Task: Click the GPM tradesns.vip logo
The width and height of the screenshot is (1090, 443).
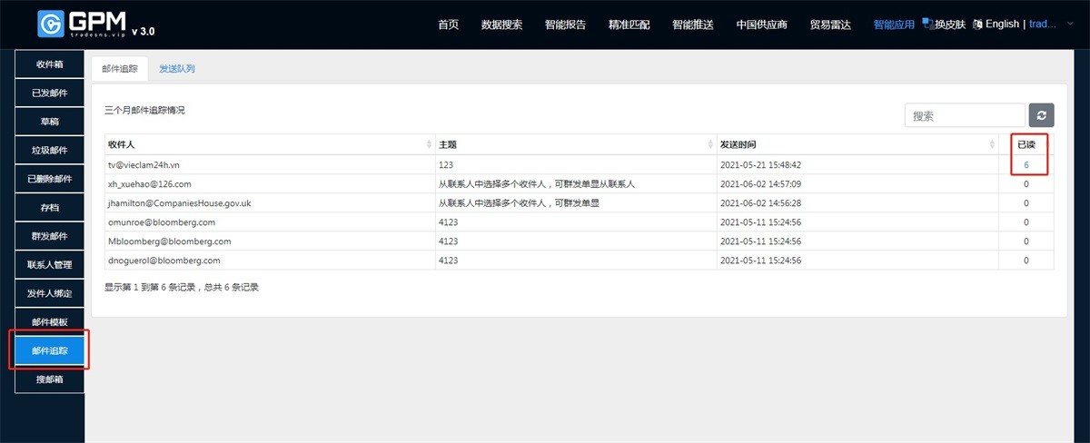Action: (x=82, y=25)
